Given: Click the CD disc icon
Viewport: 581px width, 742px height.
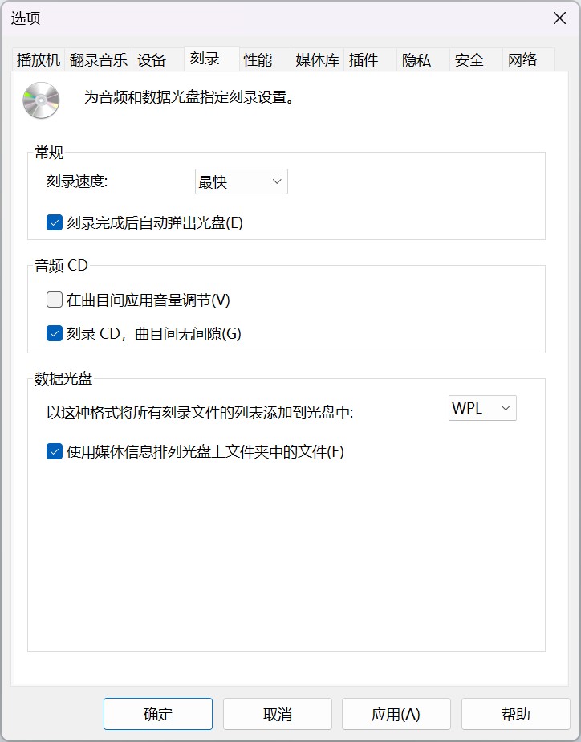Looking at the screenshot, I should (41, 100).
